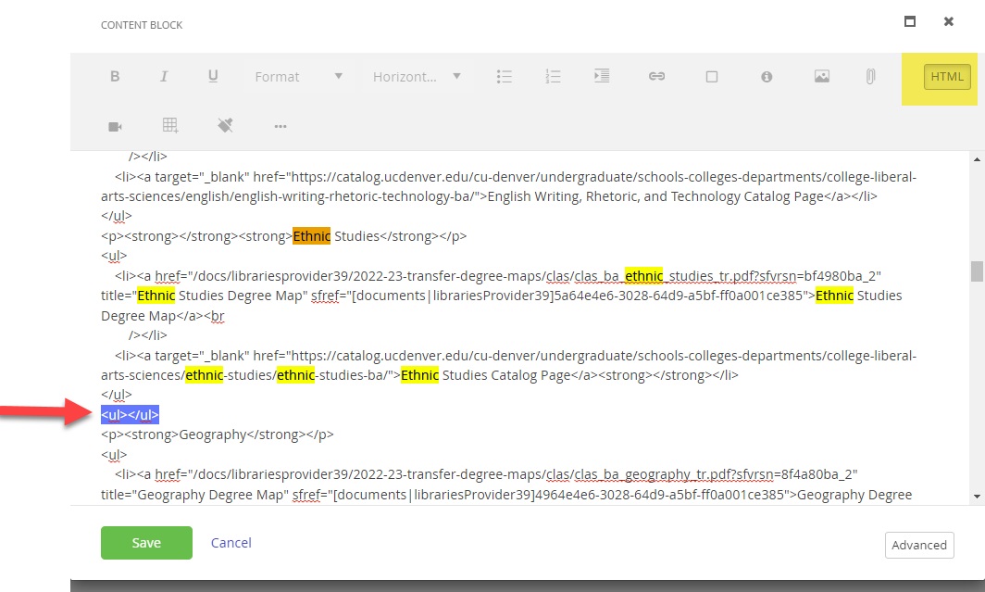This screenshot has height=592, width=985.
Task: Toggle bold formatting
Action: [114, 78]
